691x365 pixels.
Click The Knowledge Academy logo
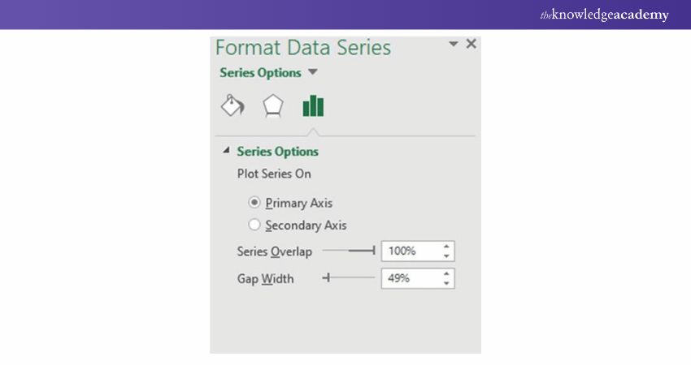pos(604,15)
